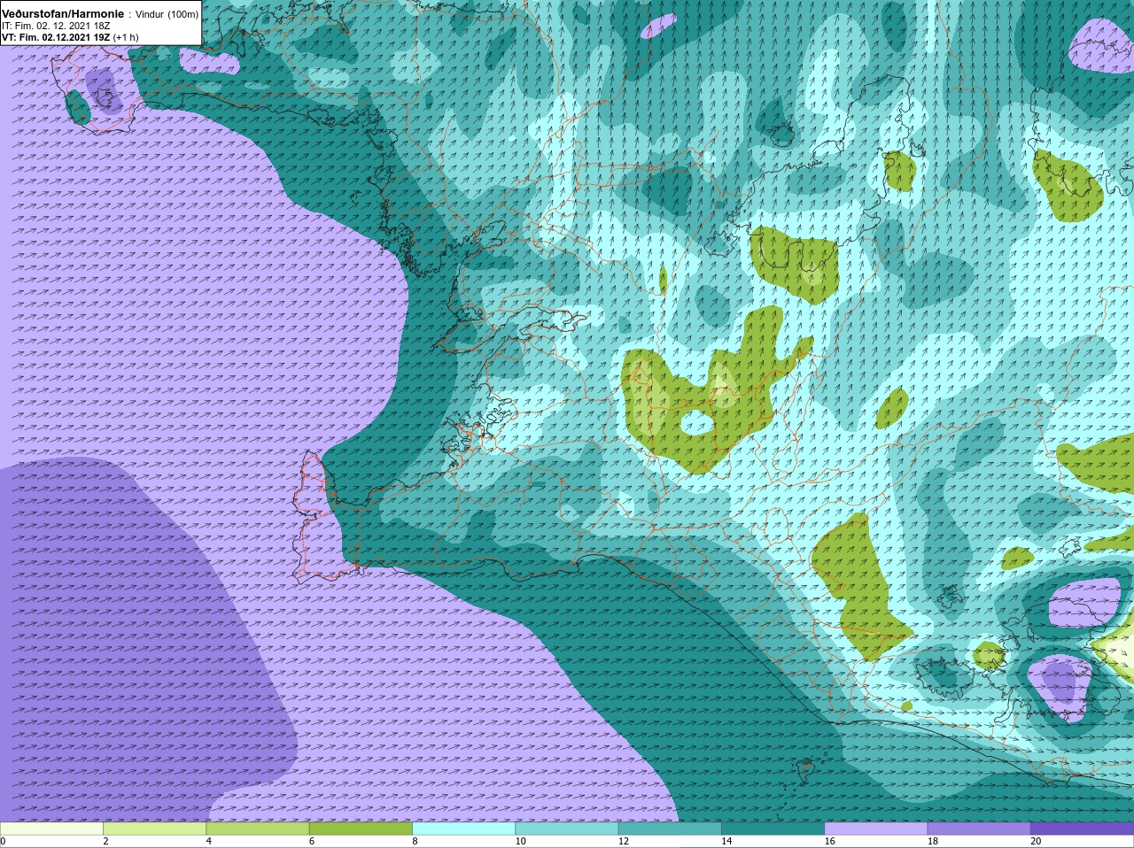Pick the olive 6–8 legend swatch
This screenshot has width=1134, height=848.
pyautogui.click(x=361, y=829)
